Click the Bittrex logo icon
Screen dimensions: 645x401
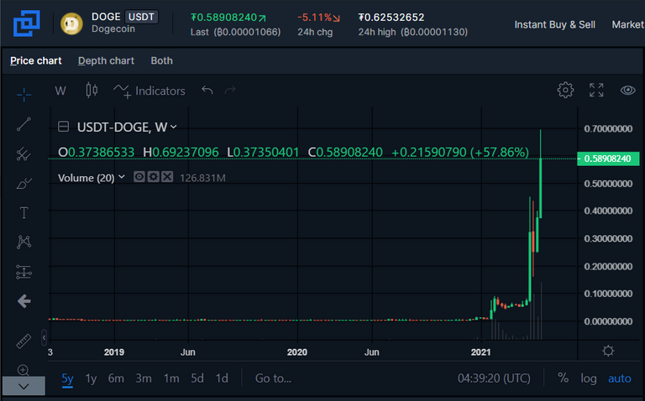click(x=26, y=23)
